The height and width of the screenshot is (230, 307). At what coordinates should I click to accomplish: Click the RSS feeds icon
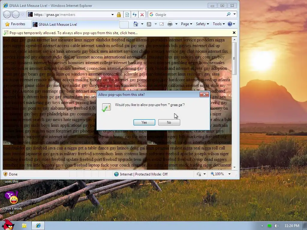(x=149, y=24)
